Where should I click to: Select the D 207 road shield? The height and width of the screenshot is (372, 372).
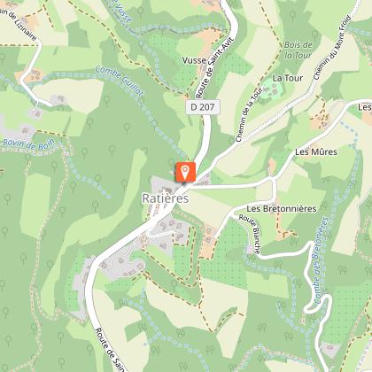(x=203, y=107)
